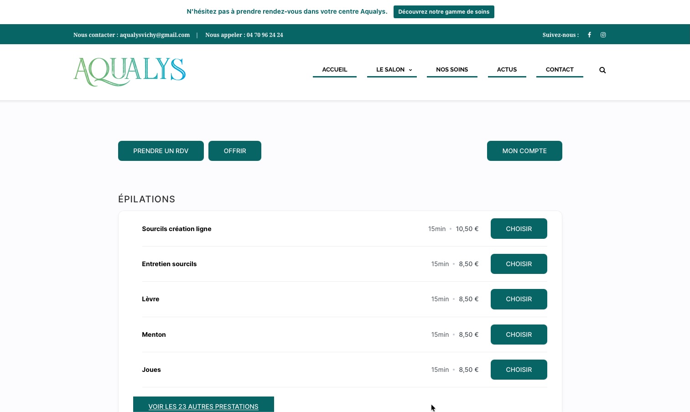Image resolution: width=690 pixels, height=412 pixels.
Task: Choose the Entretien sourcils service
Action: click(x=519, y=264)
